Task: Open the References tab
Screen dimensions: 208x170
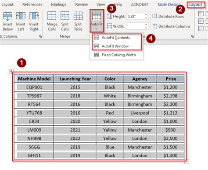Action: point(32,5)
